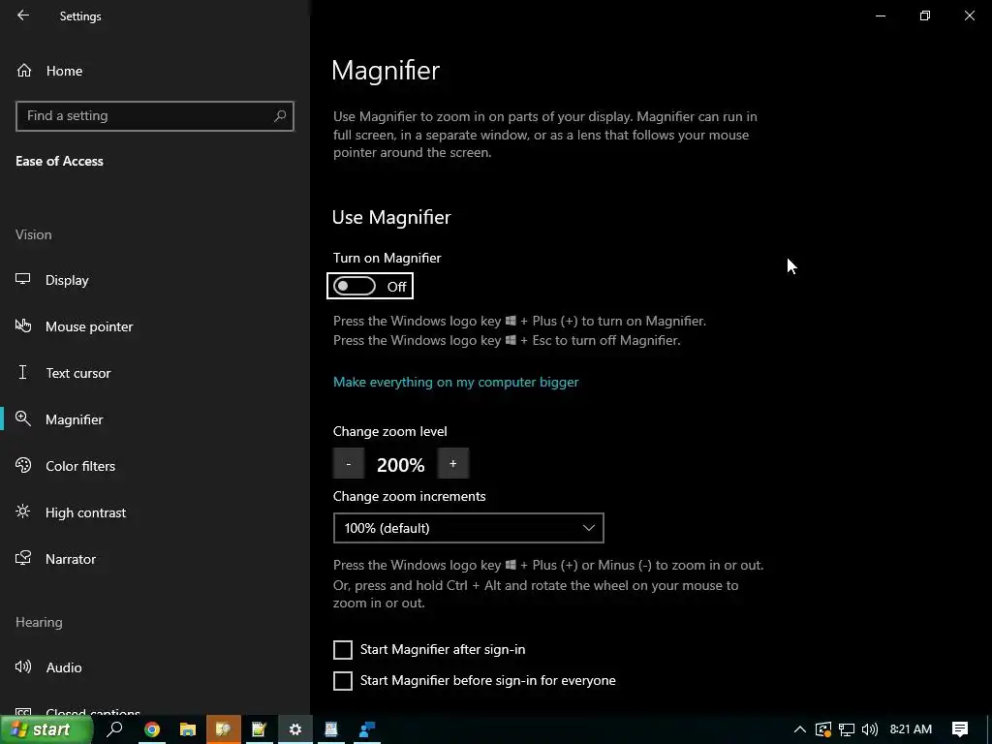Show hidden tray icons chevron

pos(799,729)
